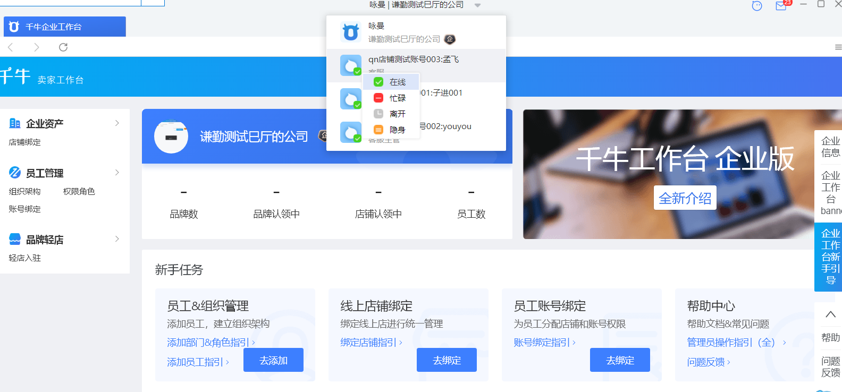Image resolution: width=842 pixels, height=392 pixels.
Task: Open the account switcher dropdown arrow
Action: coord(477,5)
